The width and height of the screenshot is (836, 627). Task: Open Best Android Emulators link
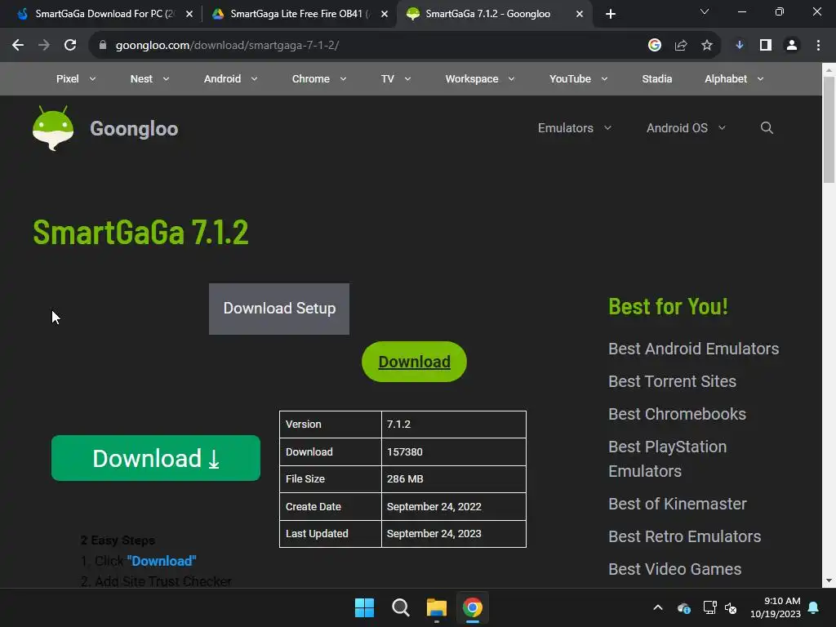click(x=694, y=349)
